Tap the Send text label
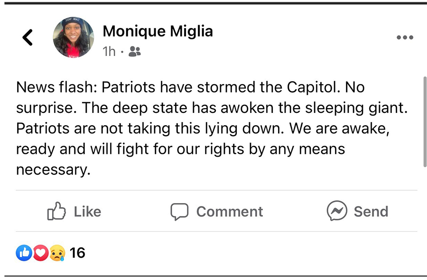 [371, 212]
